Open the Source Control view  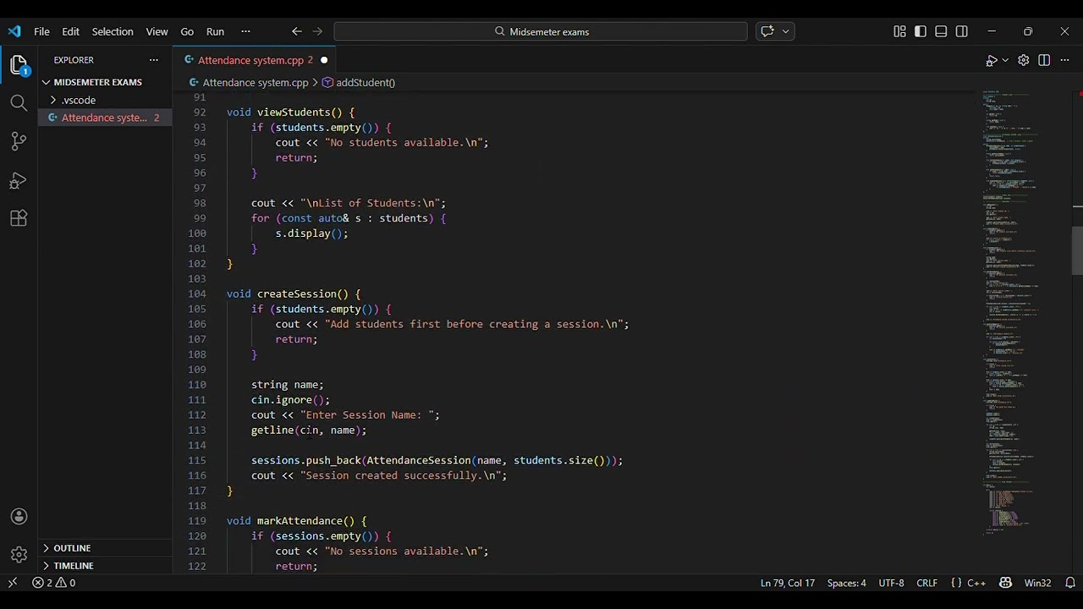pos(19,141)
